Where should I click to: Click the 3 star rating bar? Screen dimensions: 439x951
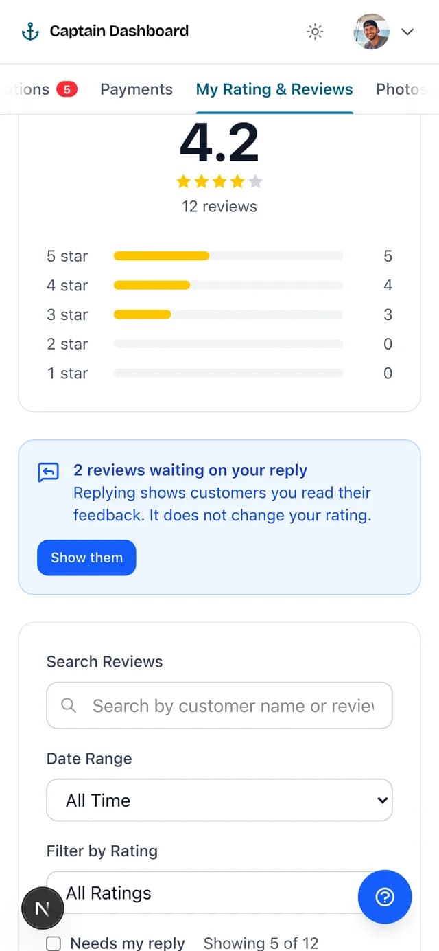[228, 314]
